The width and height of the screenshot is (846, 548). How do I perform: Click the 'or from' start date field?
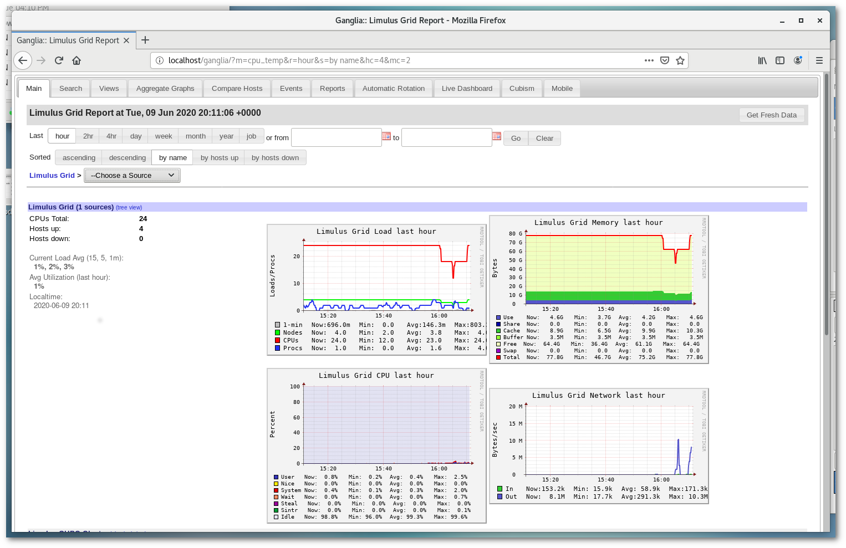(336, 137)
